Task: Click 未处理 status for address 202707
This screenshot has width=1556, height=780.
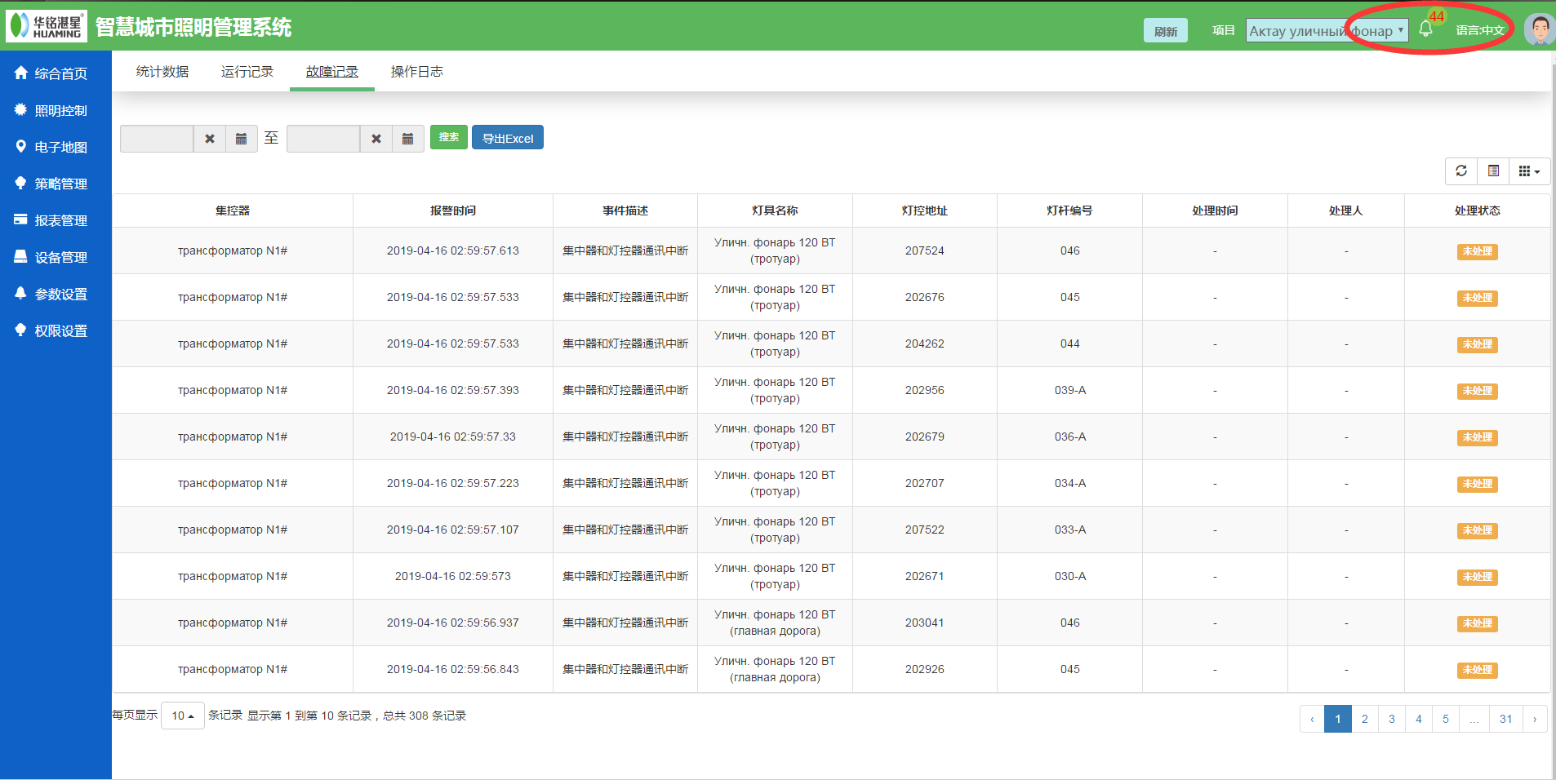Action: point(1478,484)
